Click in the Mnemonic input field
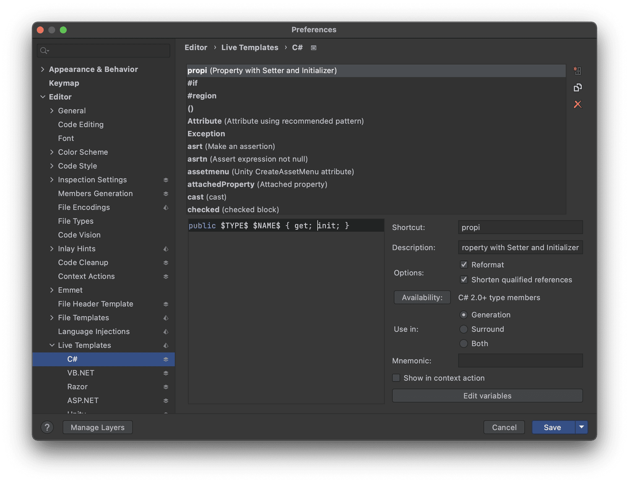The image size is (629, 483). [520, 361]
